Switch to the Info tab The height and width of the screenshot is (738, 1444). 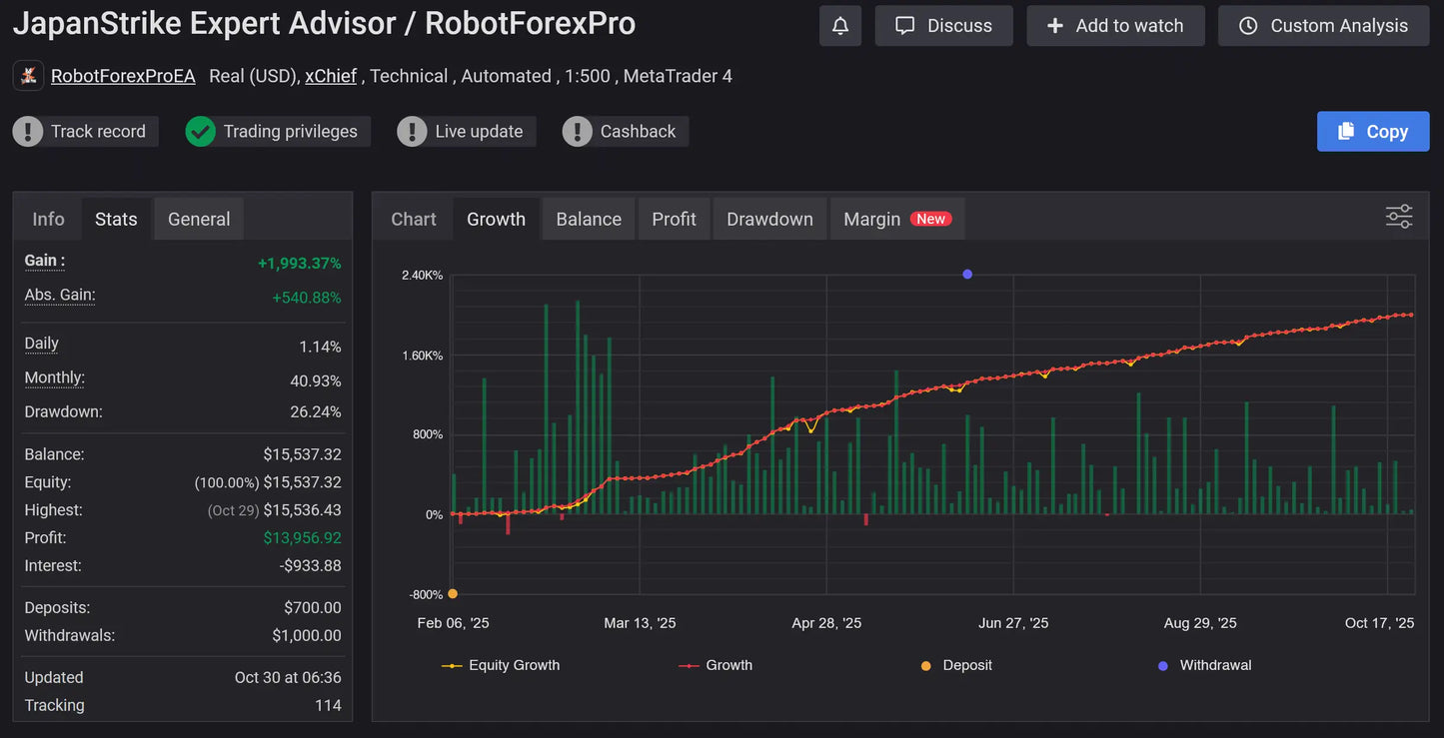48,219
